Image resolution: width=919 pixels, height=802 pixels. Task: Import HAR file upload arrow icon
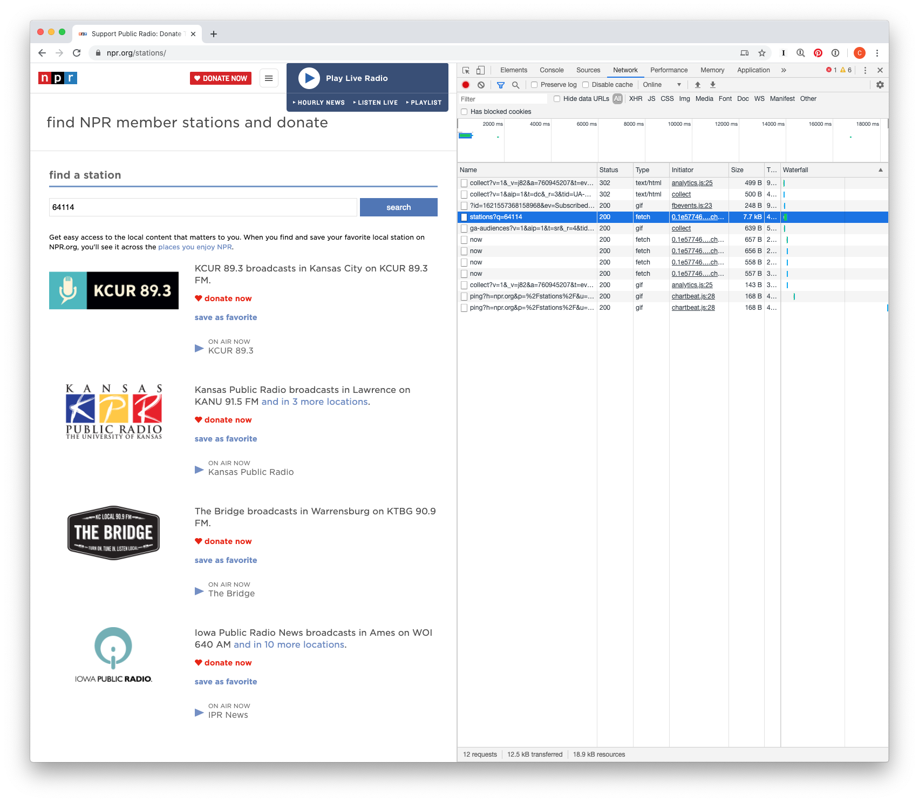pos(698,85)
